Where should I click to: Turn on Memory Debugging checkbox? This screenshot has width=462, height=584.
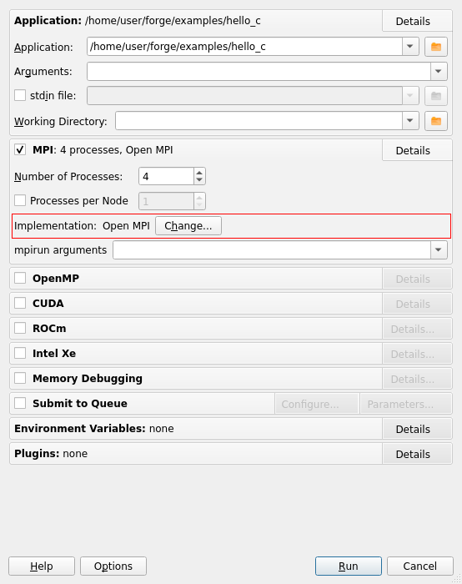(x=20, y=379)
